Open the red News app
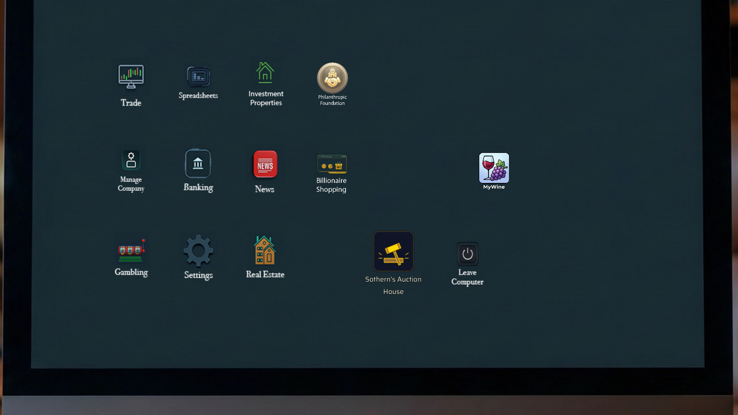Screen dimensions: 738x415 pyautogui.click(x=265, y=164)
